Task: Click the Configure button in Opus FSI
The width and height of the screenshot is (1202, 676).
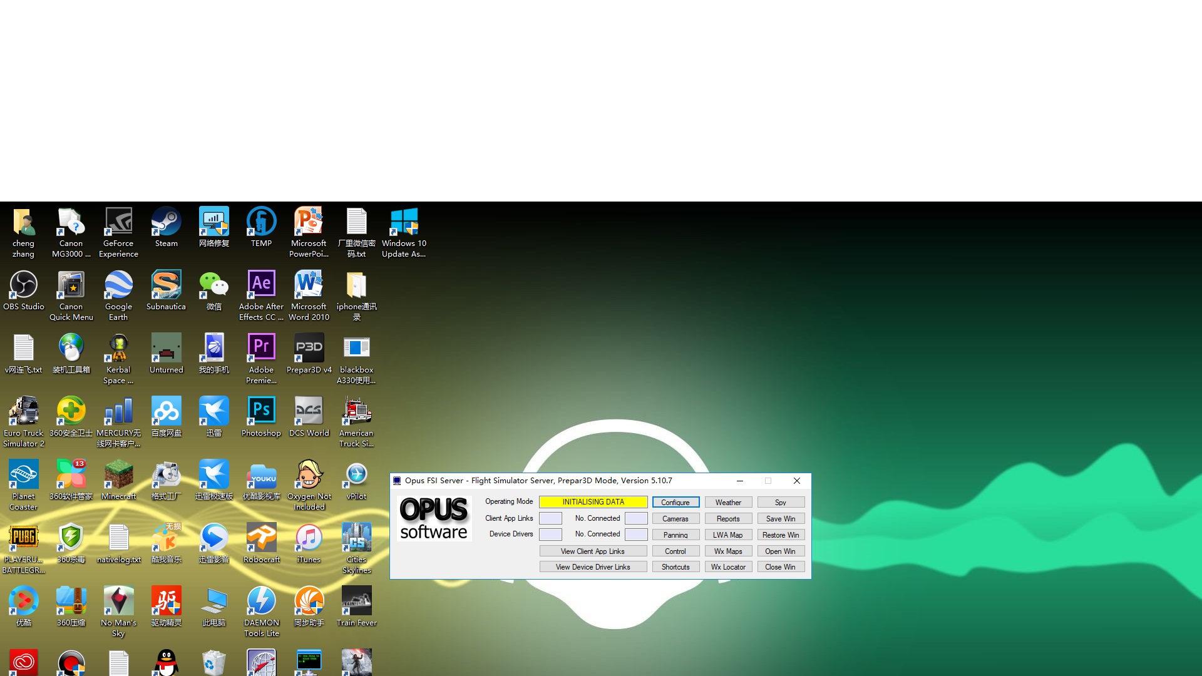Action: (675, 502)
